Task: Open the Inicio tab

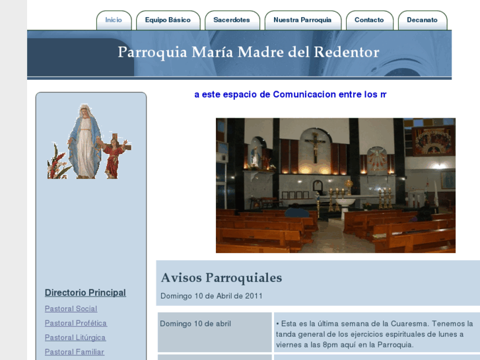Action: click(x=114, y=20)
